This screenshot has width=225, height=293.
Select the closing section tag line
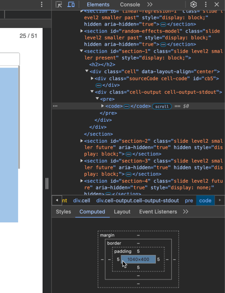tap(98, 134)
